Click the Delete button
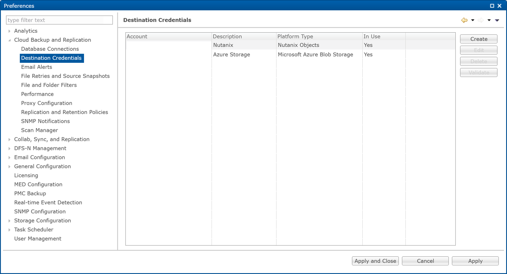Screen dimensions: 507x274 (x=479, y=62)
